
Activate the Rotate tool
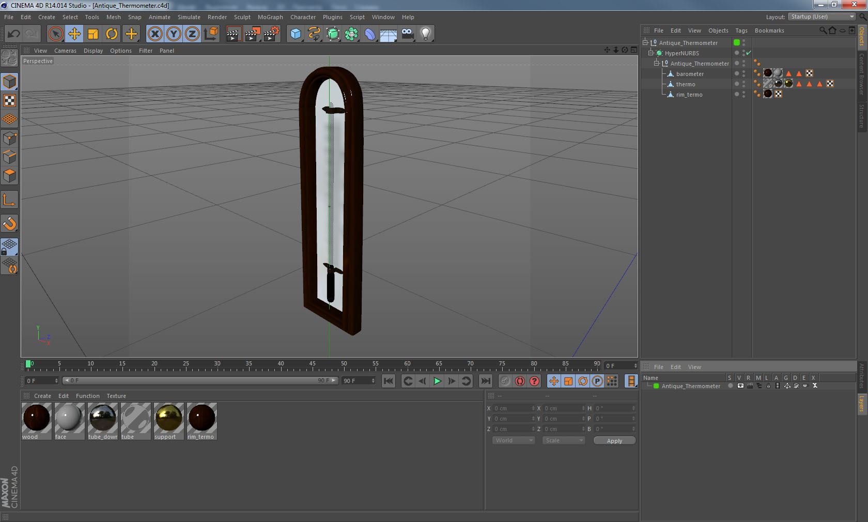coord(112,34)
